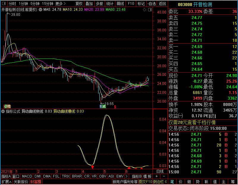Switch indicator to ASI
The height and width of the screenshot is (185, 238).
click(111, 176)
